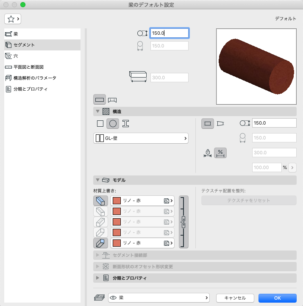Select percentage length icon
Viewport: 303px width, 306px height.
coord(220,153)
